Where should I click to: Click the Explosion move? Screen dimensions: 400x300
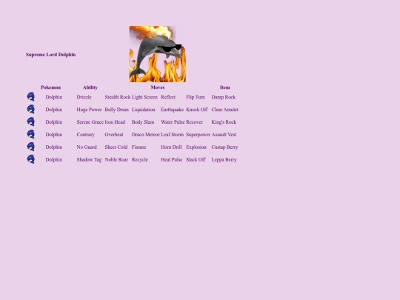click(196, 147)
